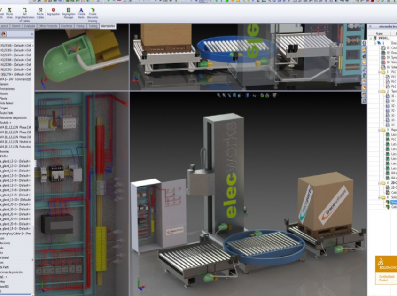
Task: Open the Electrical tab
Action: 67,26
